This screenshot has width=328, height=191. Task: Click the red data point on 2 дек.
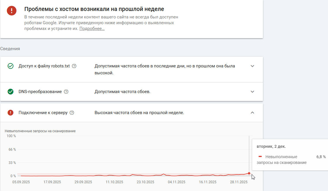tap(249, 173)
